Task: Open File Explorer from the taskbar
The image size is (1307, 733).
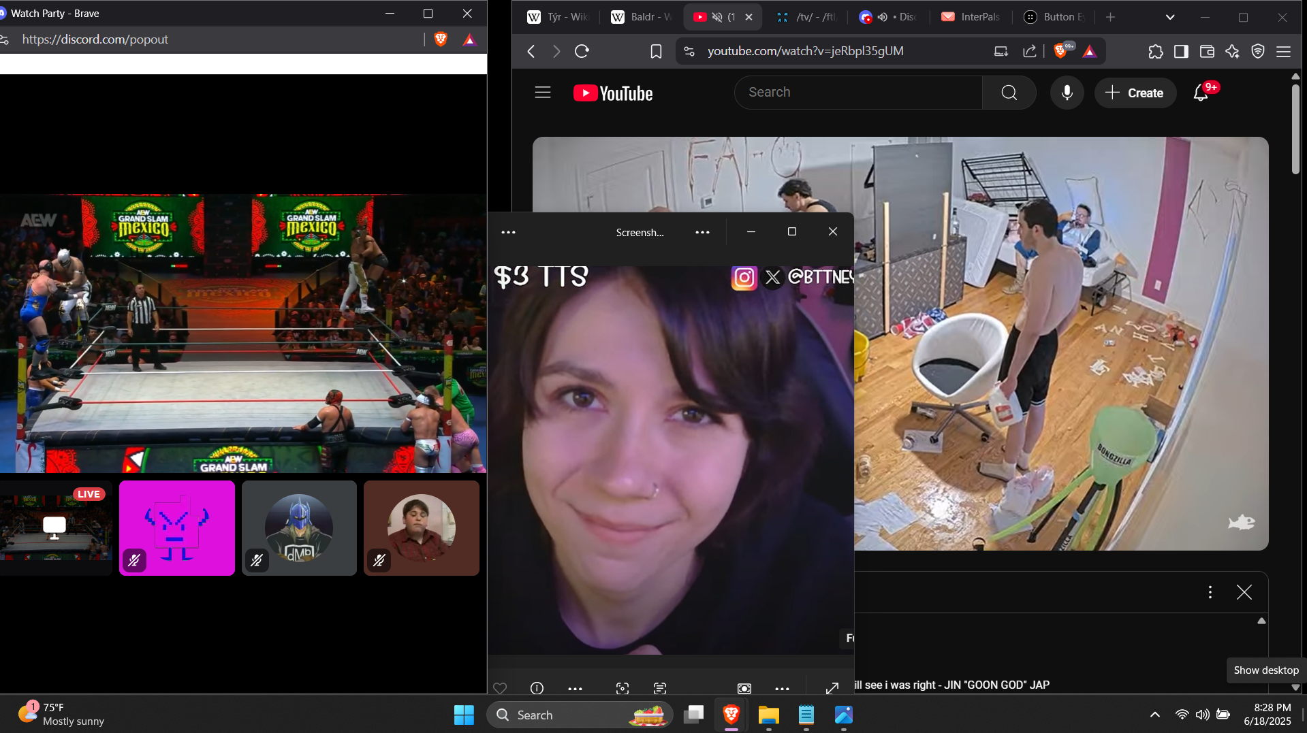Action: tap(769, 715)
